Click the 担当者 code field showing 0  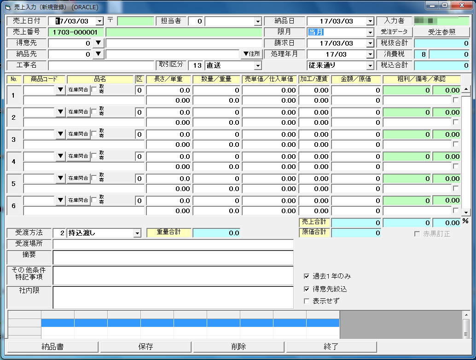click(x=196, y=21)
